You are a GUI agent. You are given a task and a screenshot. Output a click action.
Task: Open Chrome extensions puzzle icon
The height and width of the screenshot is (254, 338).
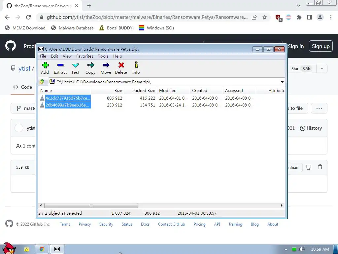point(299,17)
